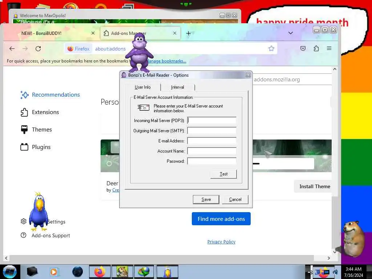Screen dimensions: 372x279
Task: Close the NEW! - BonziBUDDY! tab
Action: coord(93,33)
